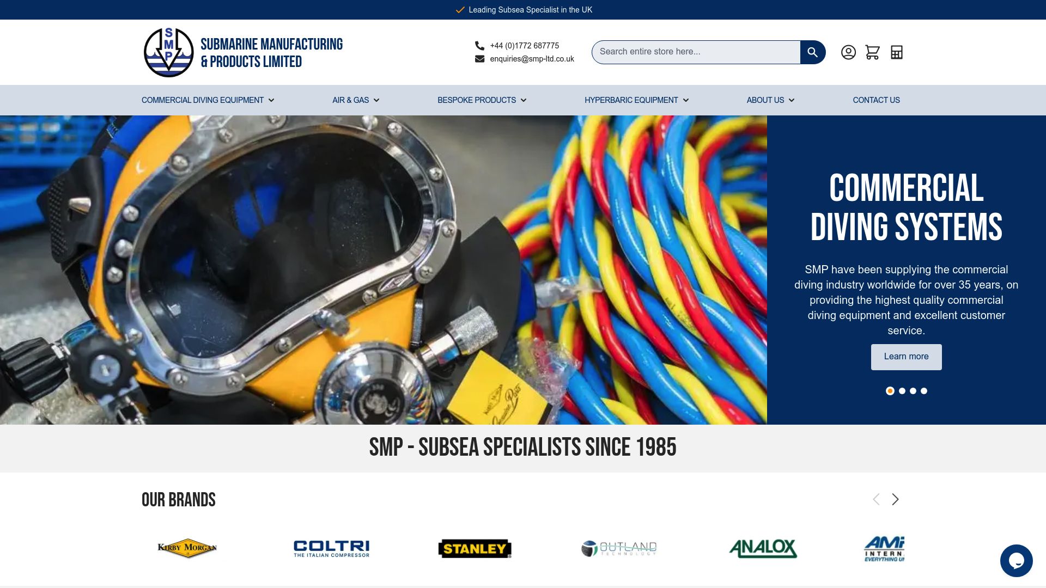Go to previous brands with left arrow

point(876,499)
